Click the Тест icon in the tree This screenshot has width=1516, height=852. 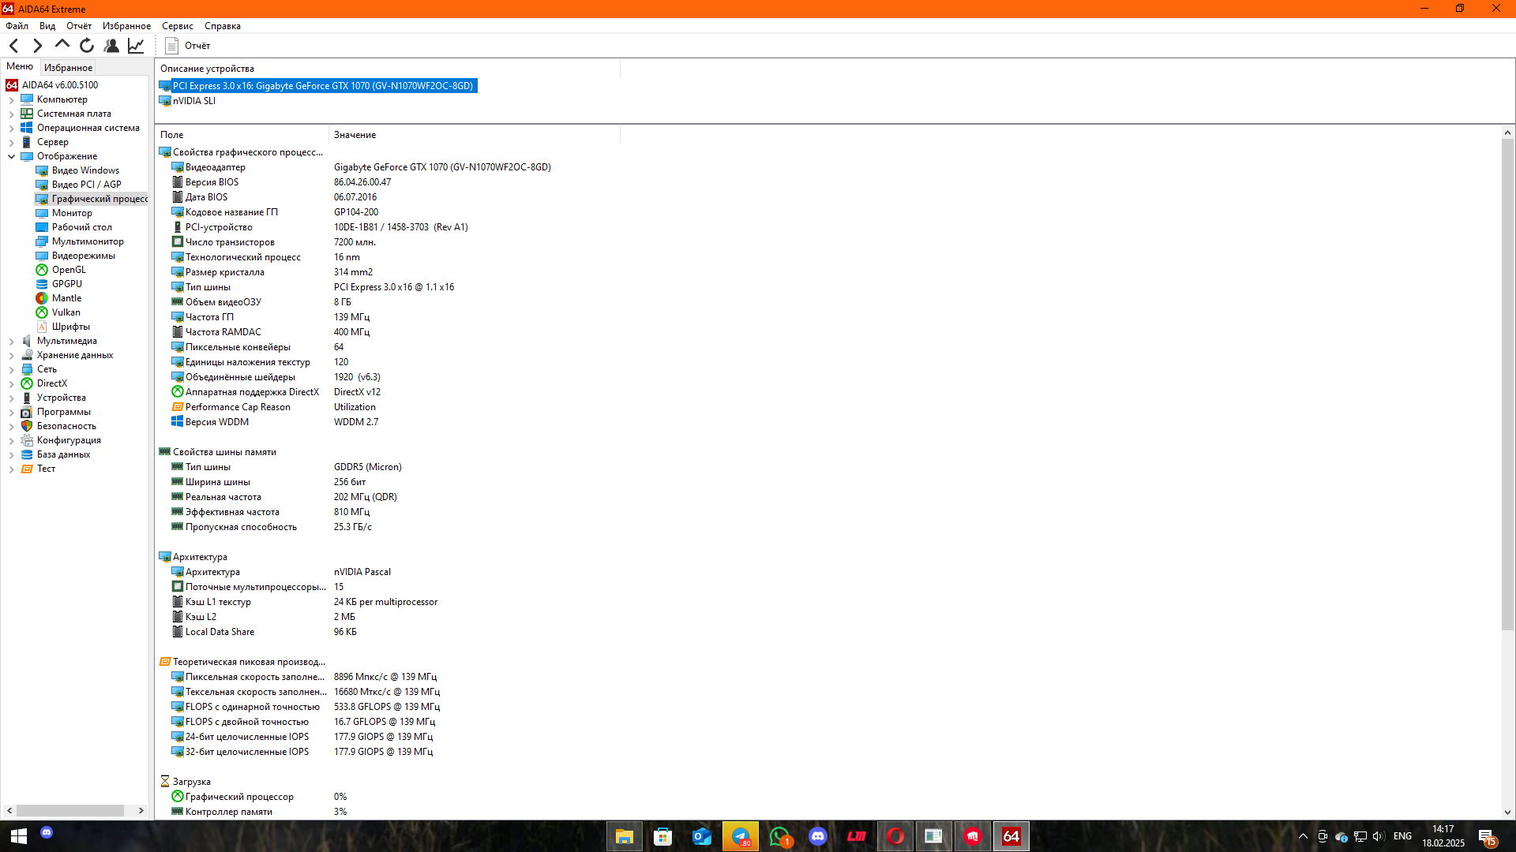pos(27,469)
